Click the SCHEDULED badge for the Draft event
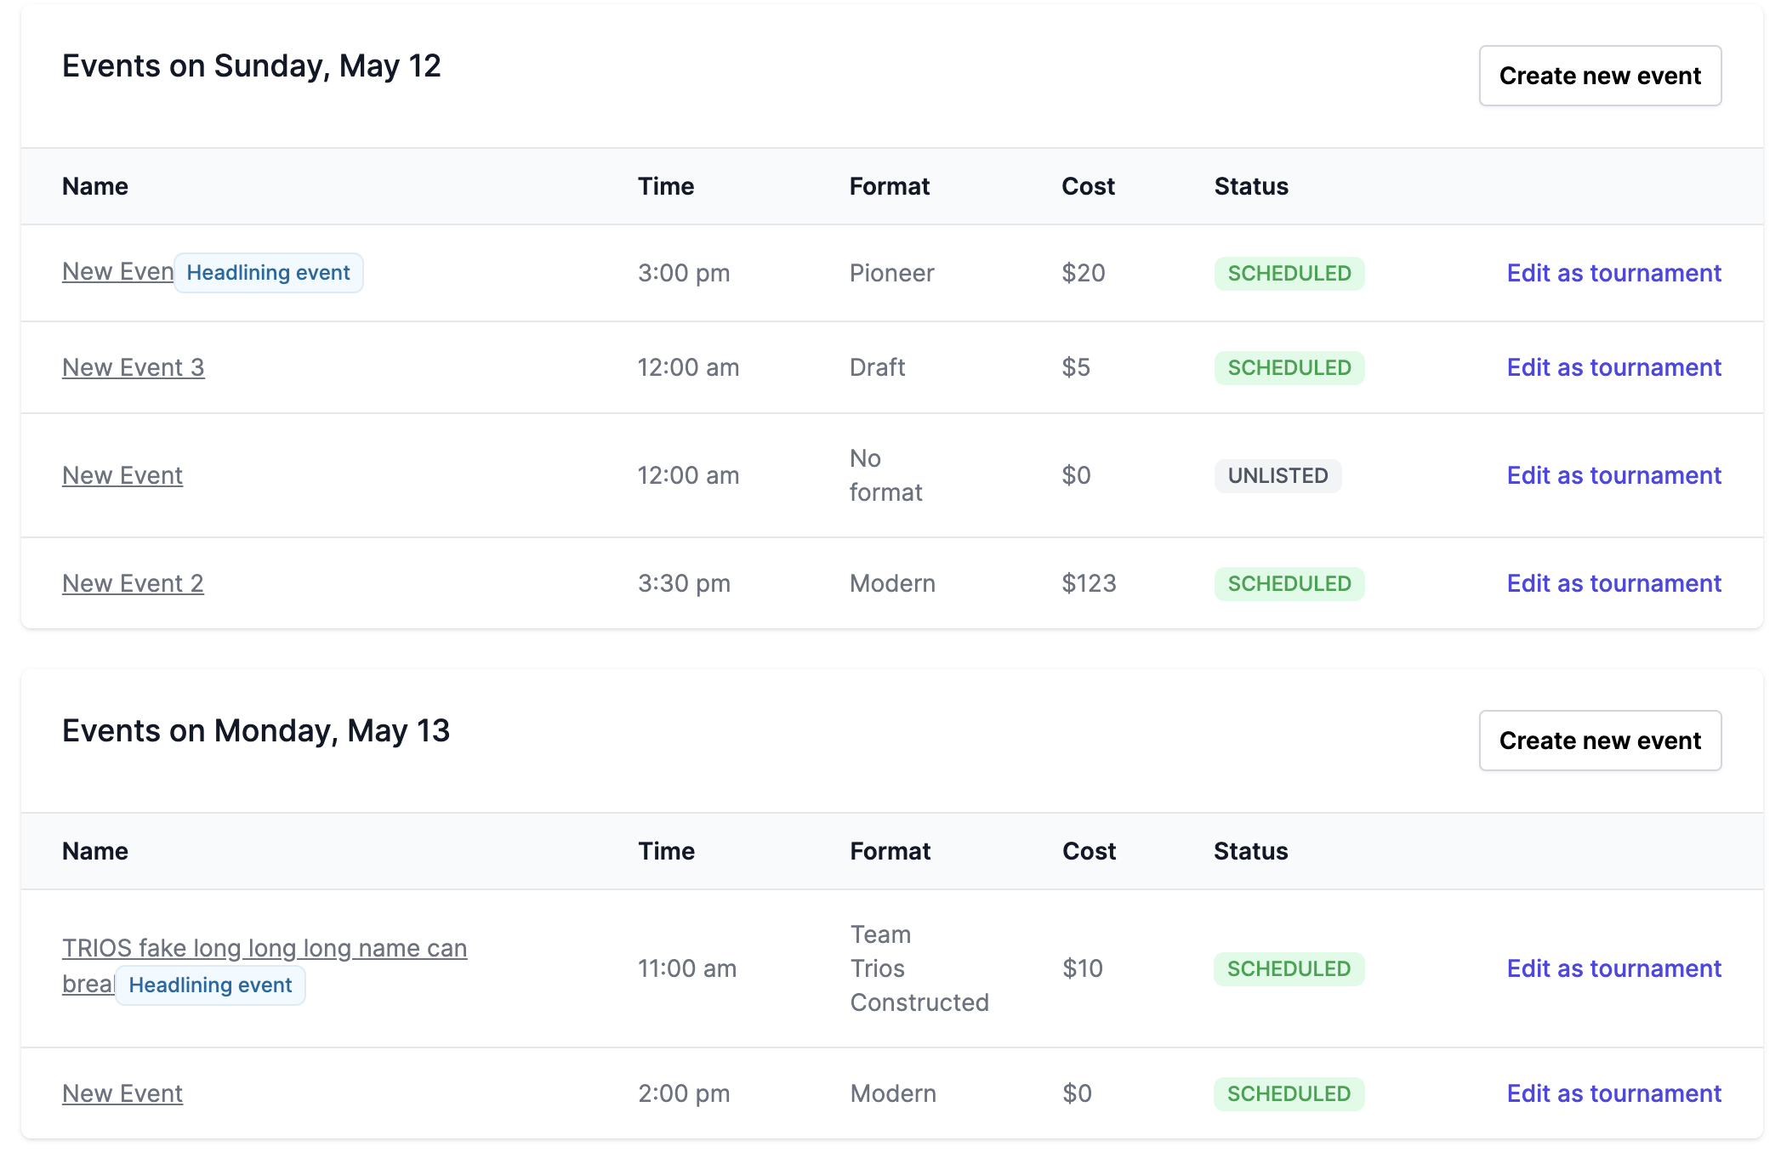1781x1158 pixels. click(x=1289, y=367)
